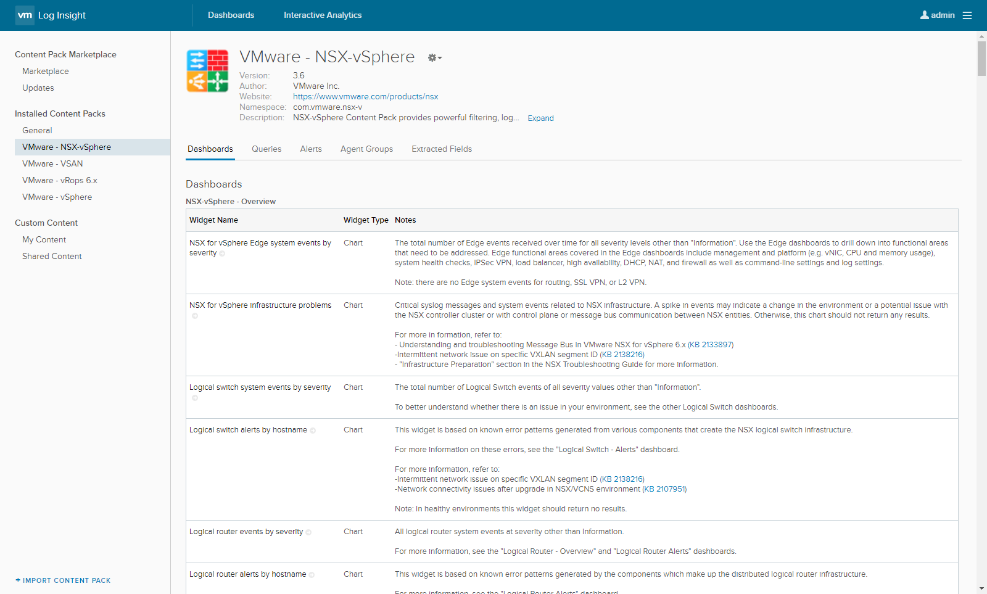Click icon beside Logical switch alerts by hostname

pyautogui.click(x=313, y=431)
